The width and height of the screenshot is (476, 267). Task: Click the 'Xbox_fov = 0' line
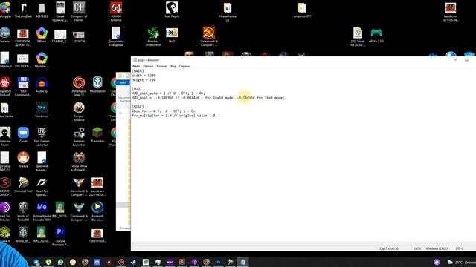164,111
